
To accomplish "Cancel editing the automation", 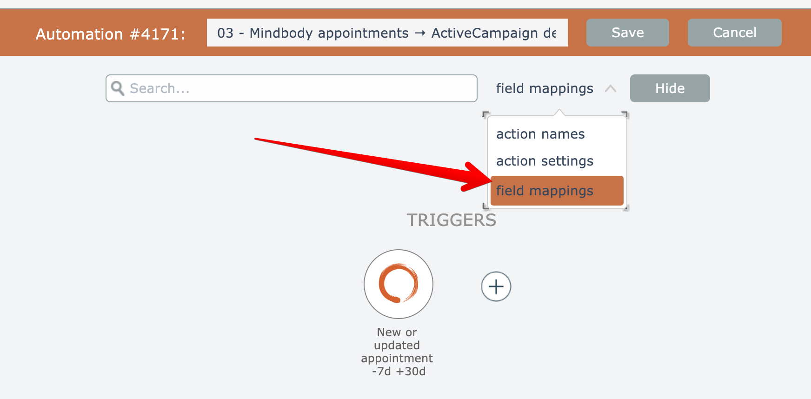I will 734,33.
